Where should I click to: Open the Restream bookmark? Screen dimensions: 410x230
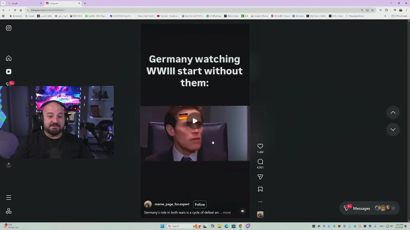click(298, 16)
